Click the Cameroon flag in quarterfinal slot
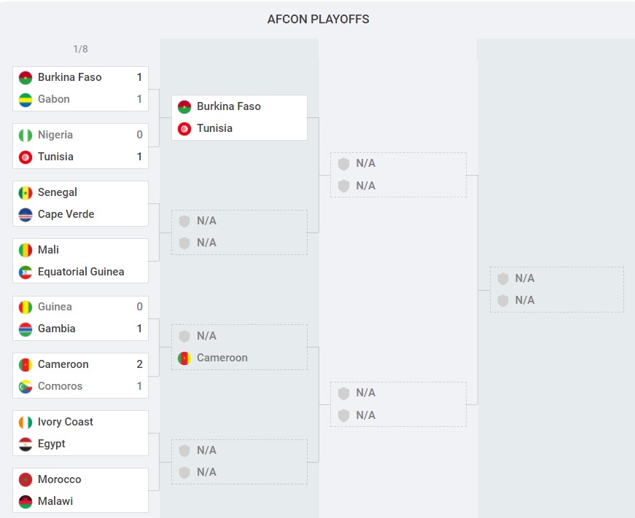The height and width of the screenshot is (518, 635). coord(184,358)
